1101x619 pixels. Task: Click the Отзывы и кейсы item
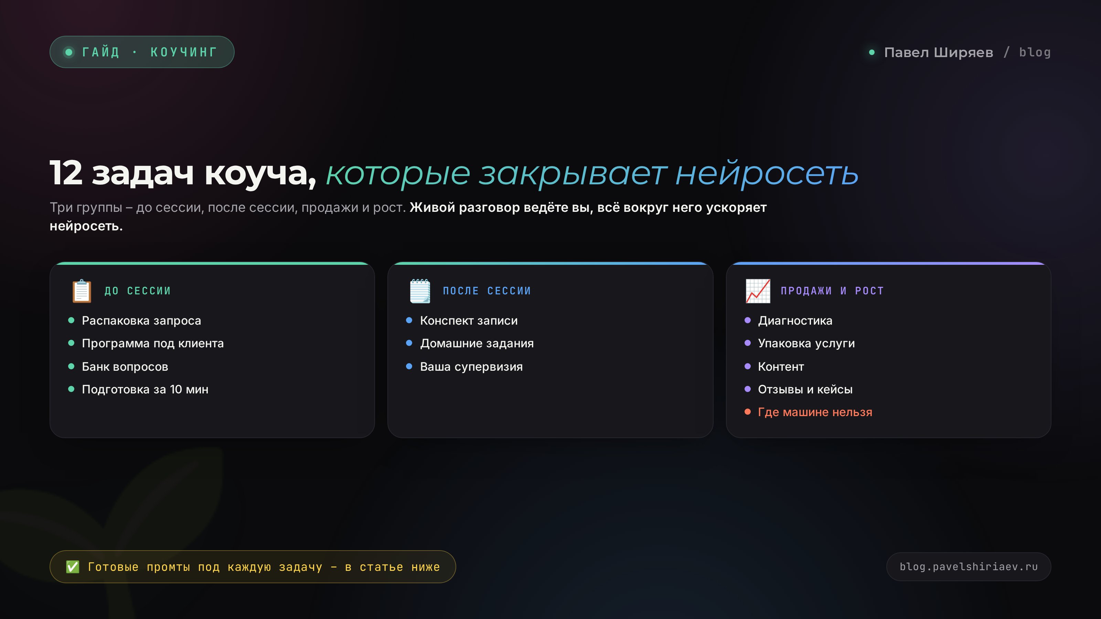pos(805,390)
